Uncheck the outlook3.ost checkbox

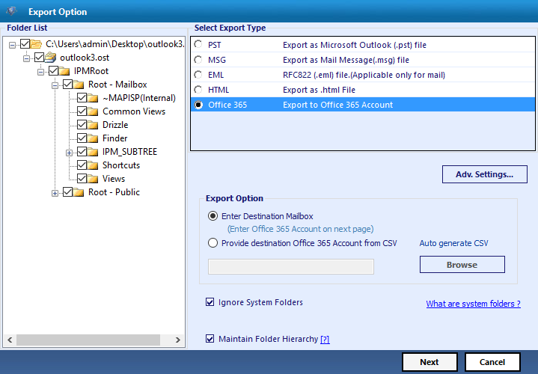pos(39,58)
